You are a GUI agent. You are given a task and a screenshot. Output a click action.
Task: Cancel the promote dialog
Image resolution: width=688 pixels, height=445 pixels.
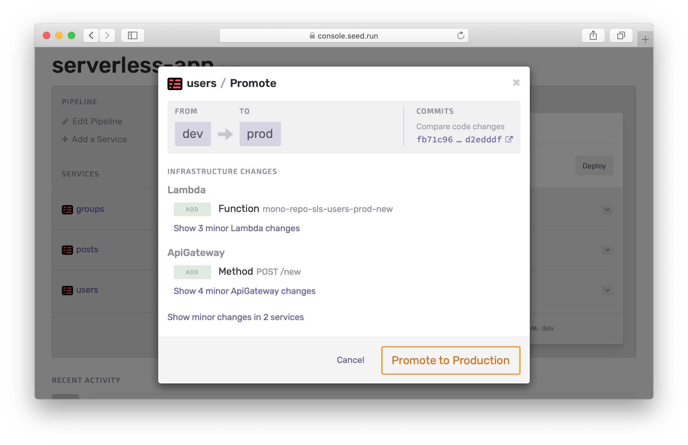tap(350, 360)
